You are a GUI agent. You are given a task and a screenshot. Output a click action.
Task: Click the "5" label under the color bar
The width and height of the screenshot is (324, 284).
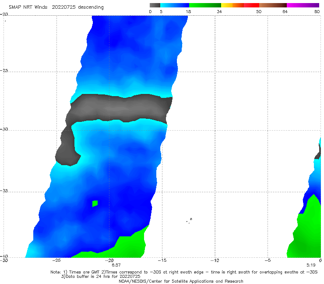click(161, 11)
